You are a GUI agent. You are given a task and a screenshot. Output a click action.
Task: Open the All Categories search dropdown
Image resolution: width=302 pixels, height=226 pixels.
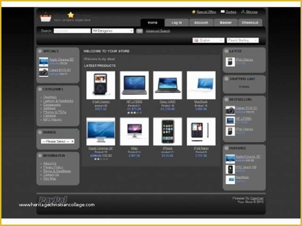tap(113, 31)
